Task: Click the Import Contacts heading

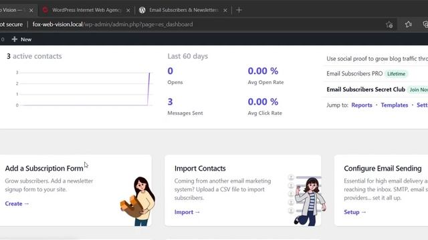Action: click(200, 169)
